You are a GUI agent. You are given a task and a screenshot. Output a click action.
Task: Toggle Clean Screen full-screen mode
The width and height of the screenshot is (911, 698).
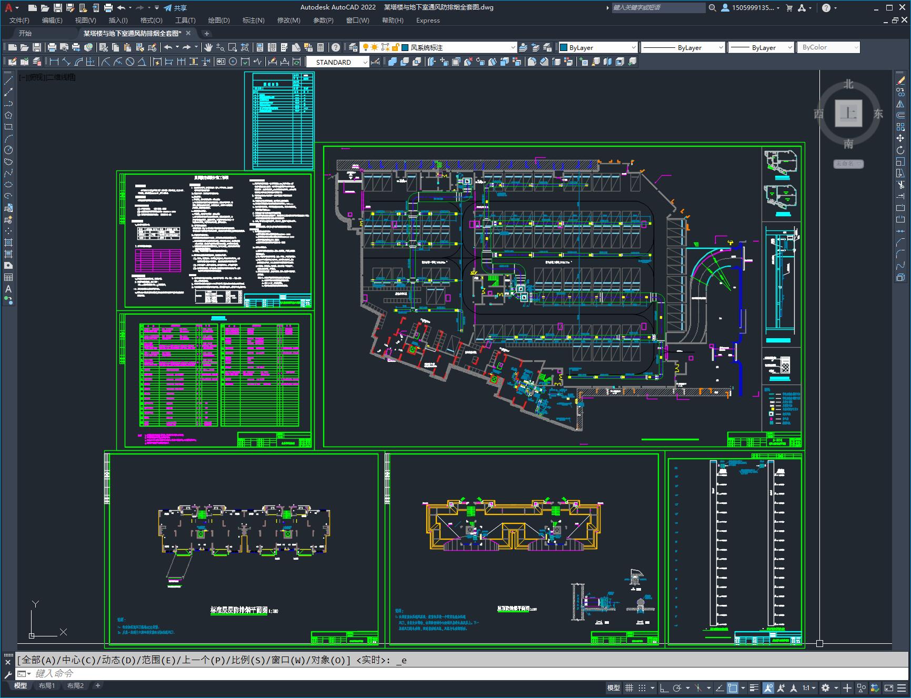tap(888, 687)
